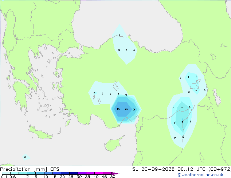Image resolution: width=231 pixels, height=178 pixels.
Task: Click the '(00+972)' forecast hour label
Action: coord(220,169)
